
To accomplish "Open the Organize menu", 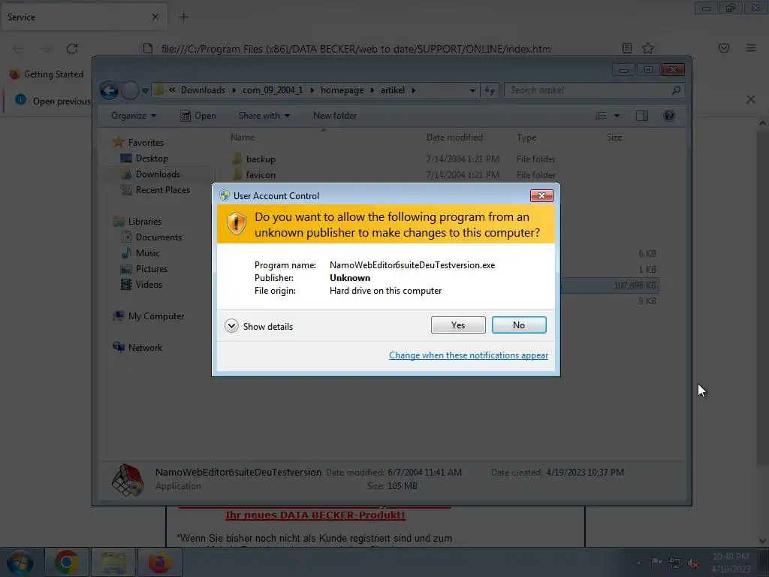I will pos(134,116).
